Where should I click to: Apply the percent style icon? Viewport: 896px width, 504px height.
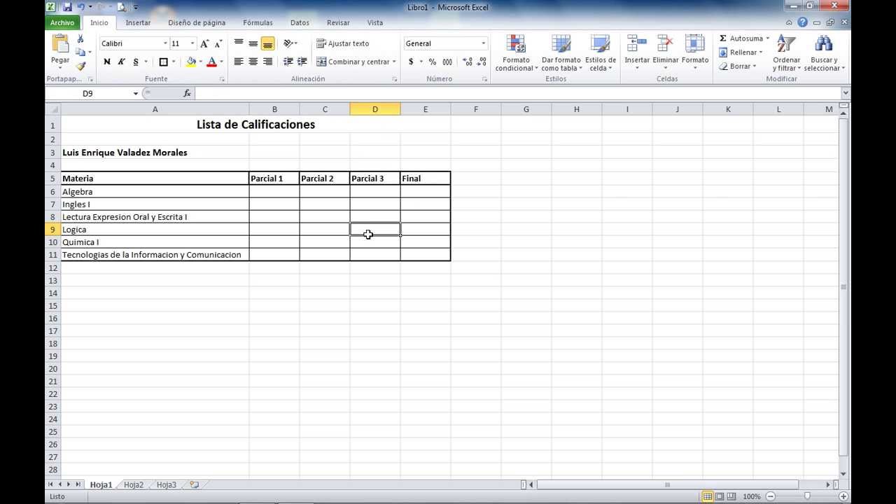click(x=433, y=62)
